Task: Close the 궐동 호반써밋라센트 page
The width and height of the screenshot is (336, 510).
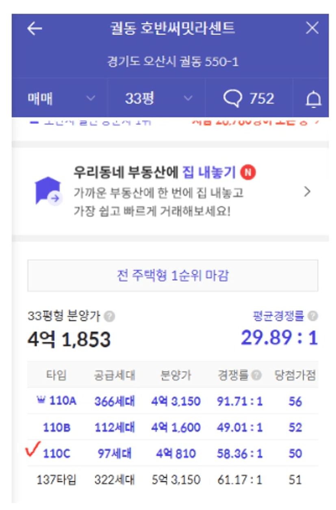Action: tap(312, 28)
